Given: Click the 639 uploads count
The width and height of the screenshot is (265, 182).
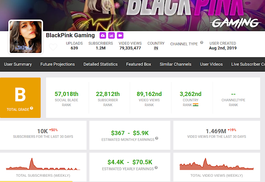Looking at the screenshot, I should click(74, 48).
